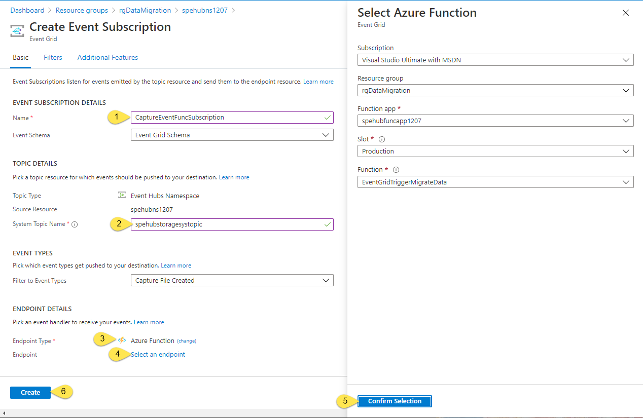
Task: Switch to the Filters tab
Action: (x=53, y=57)
